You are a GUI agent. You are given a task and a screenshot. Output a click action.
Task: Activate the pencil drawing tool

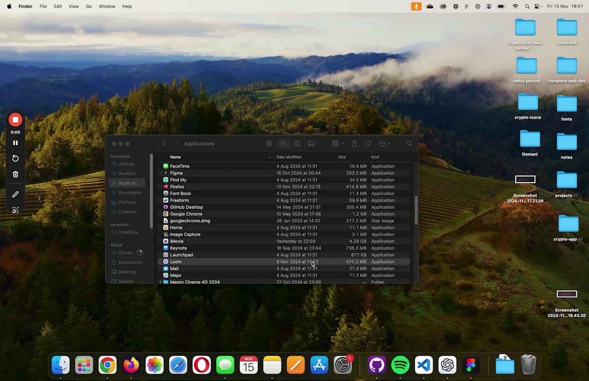tap(15, 194)
